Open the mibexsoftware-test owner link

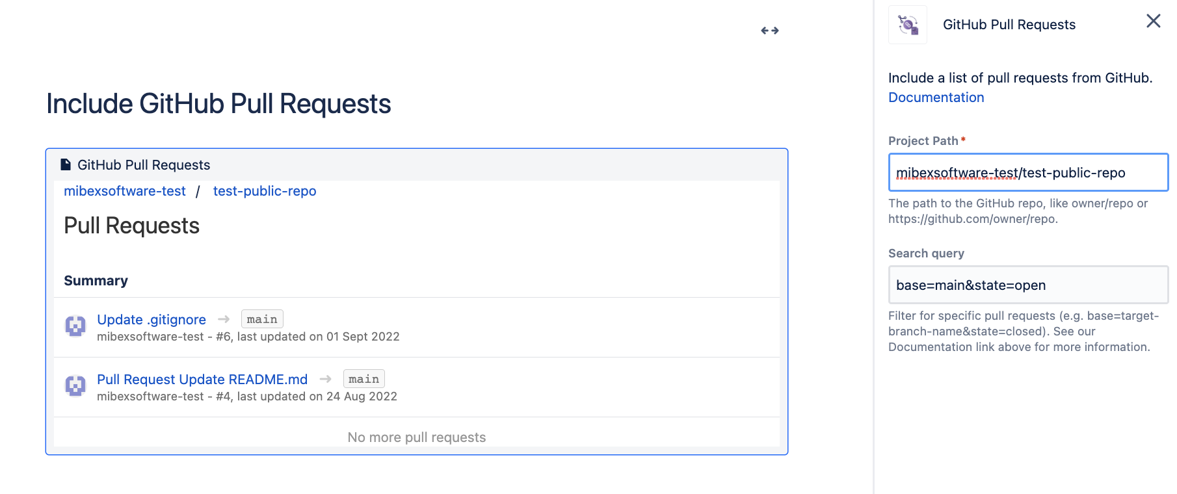(125, 191)
